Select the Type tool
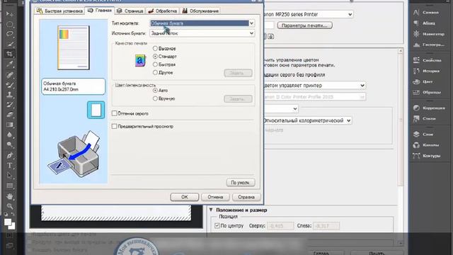The height and width of the screenshot is (255, 453). pos(9,165)
